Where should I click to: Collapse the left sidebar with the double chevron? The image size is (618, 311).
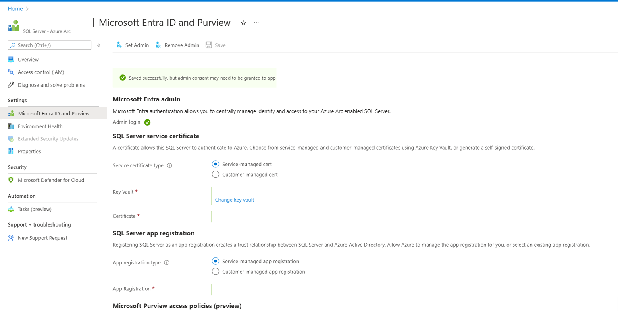pyautogui.click(x=99, y=45)
